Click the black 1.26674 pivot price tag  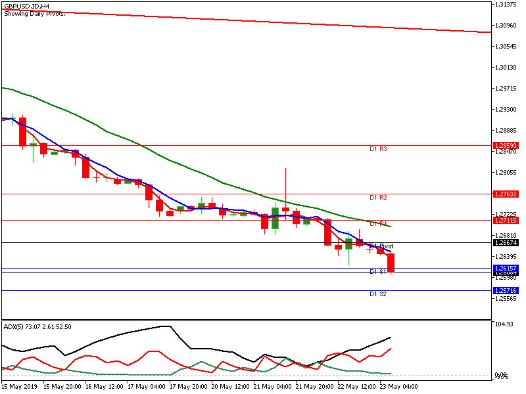tap(506, 242)
